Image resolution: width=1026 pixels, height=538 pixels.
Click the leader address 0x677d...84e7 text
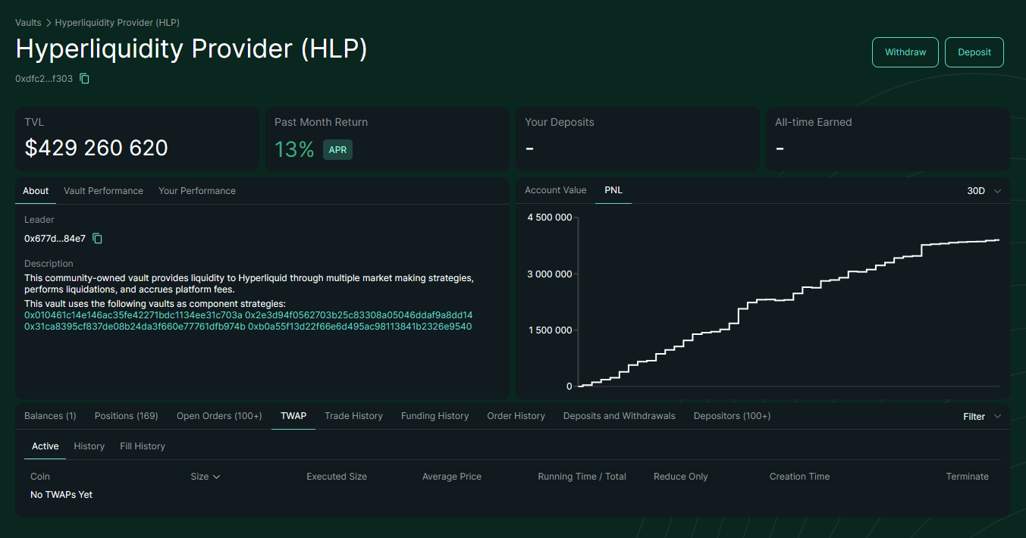[55, 239]
